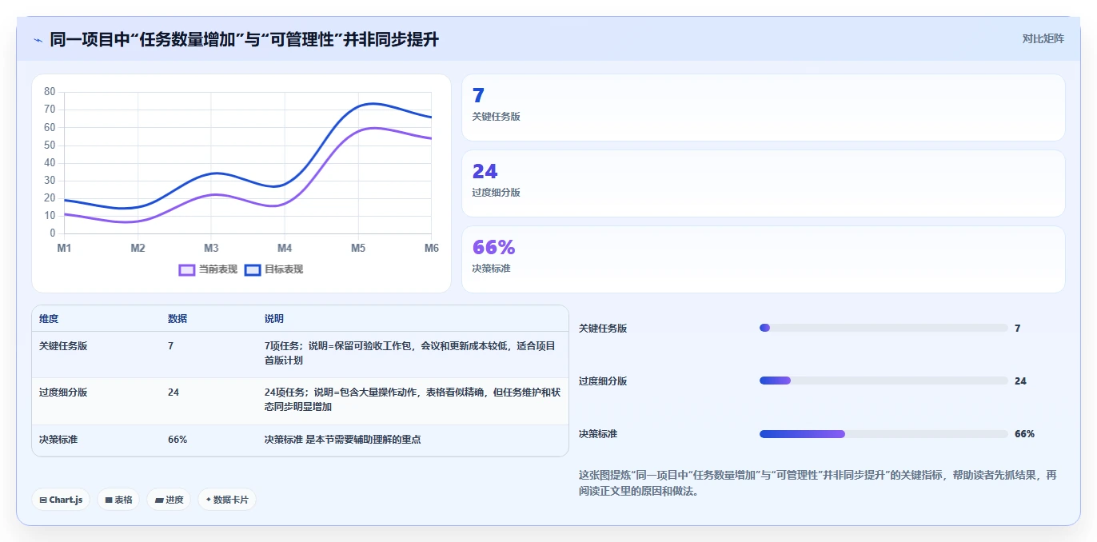Click the M4 label on the chart axis
1097x542 pixels.
[285, 249]
